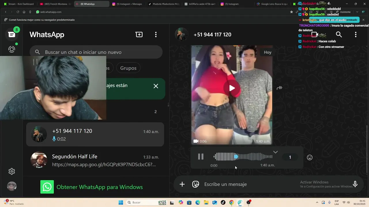Bookmark this page with the star icon
Image resolution: width=369 pixels, height=207 pixels.
pos(291,12)
